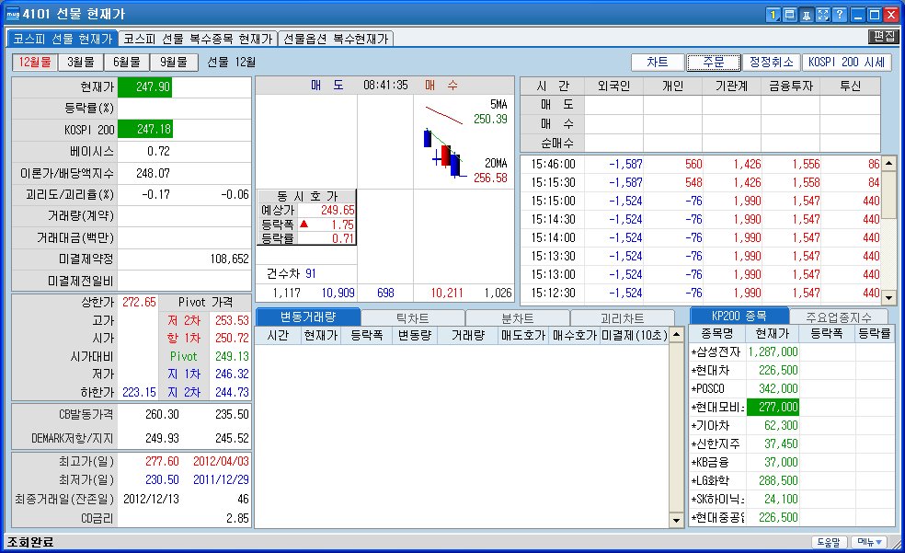Click the app logo icon in title bar

[14, 15]
